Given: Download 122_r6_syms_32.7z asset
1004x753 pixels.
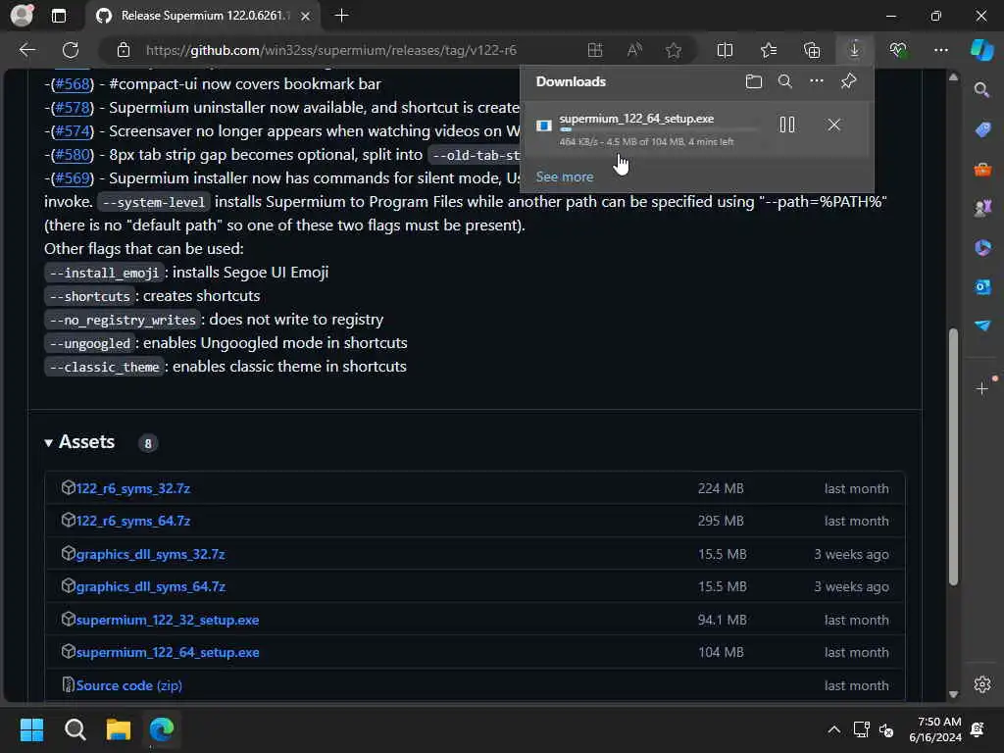Looking at the screenshot, I should [132, 488].
